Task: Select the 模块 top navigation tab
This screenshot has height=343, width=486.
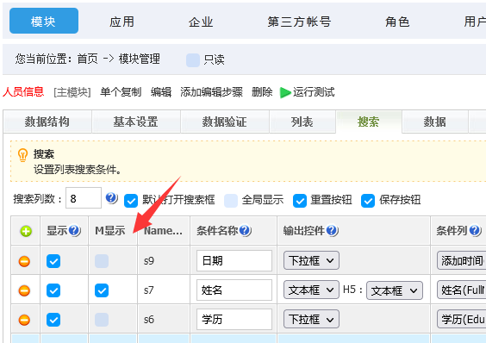Action: pyautogui.click(x=44, y=21)
